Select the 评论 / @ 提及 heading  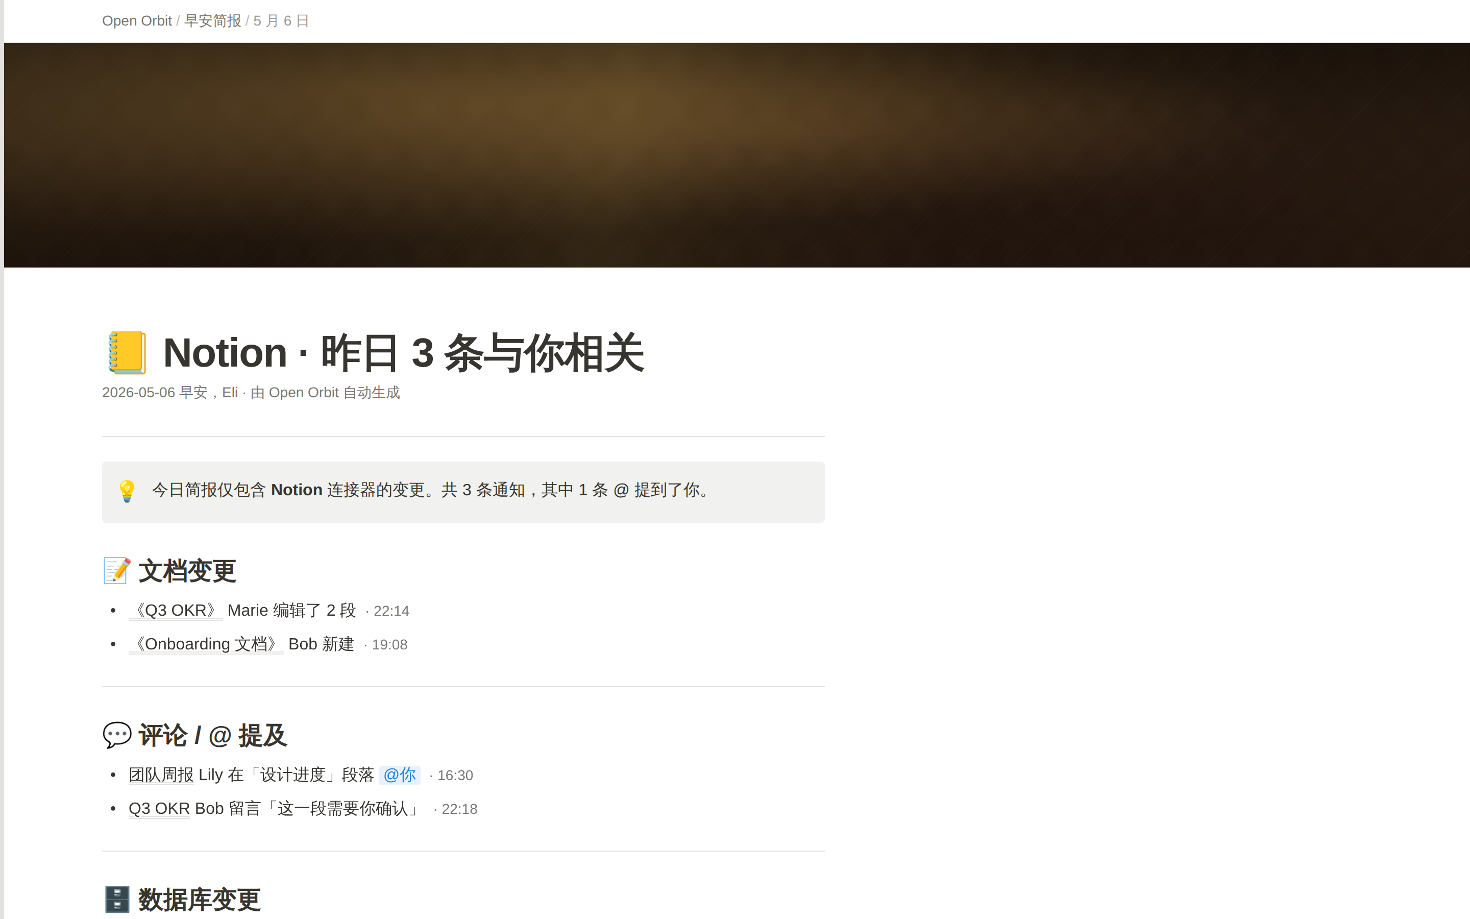[x=213, y=735]
